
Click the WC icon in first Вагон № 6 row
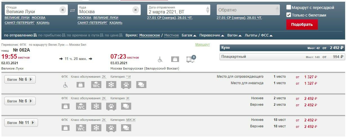96,85
